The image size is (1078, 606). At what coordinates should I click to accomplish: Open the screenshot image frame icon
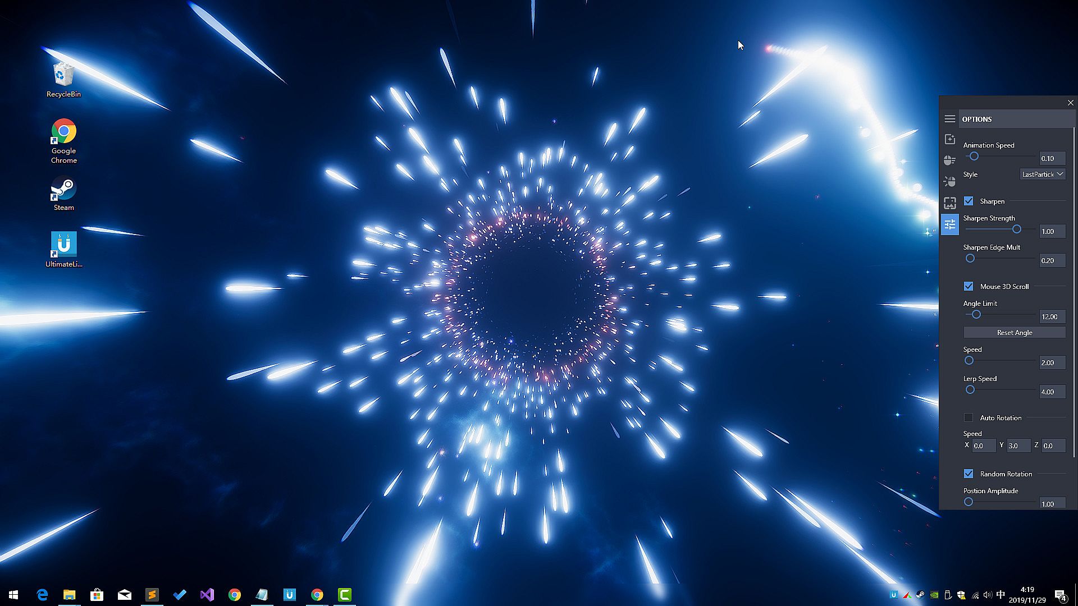[x=949, y=203]
